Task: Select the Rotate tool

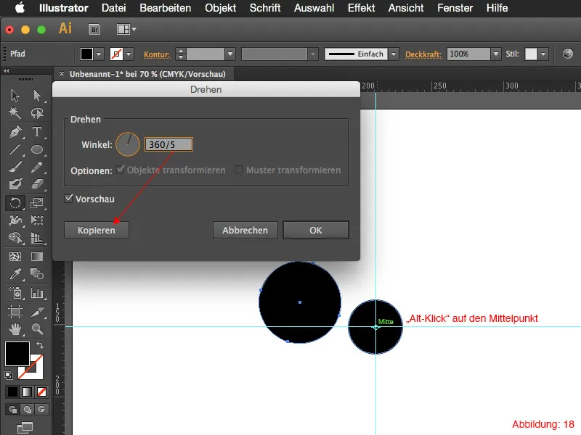Action: 15,203
